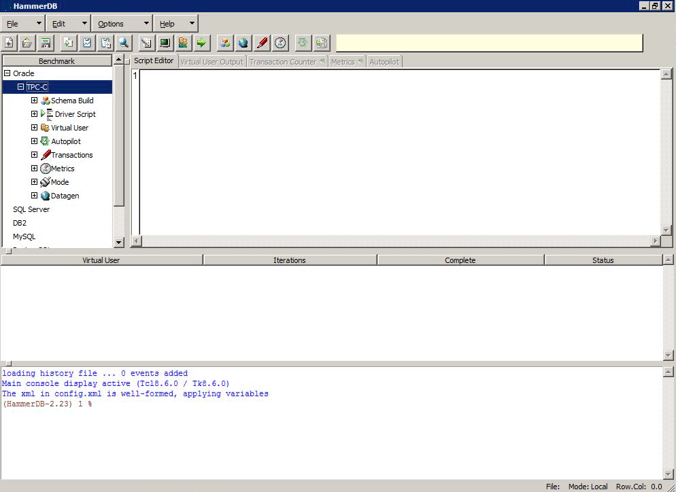Click the Status column header
Image resolution: width=676 pixels, height=492 pixels.
coord(603,260)
